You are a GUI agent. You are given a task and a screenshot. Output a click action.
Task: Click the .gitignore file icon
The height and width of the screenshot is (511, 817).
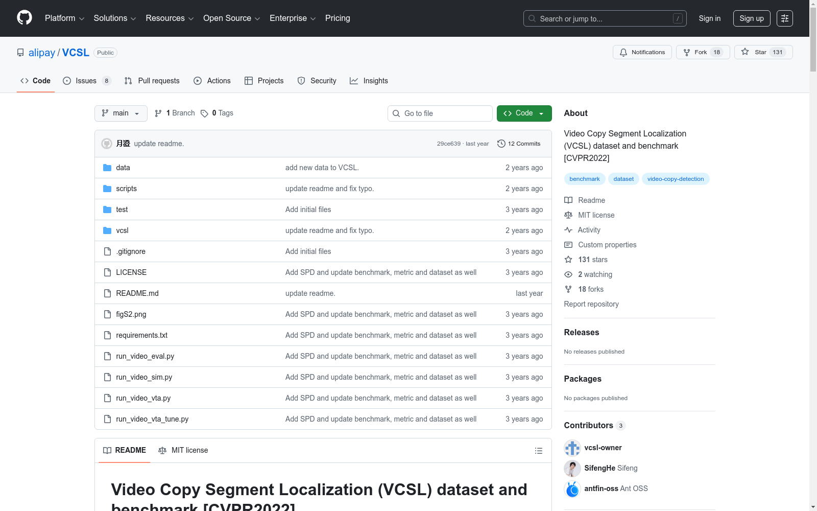[x=107, y=251]
